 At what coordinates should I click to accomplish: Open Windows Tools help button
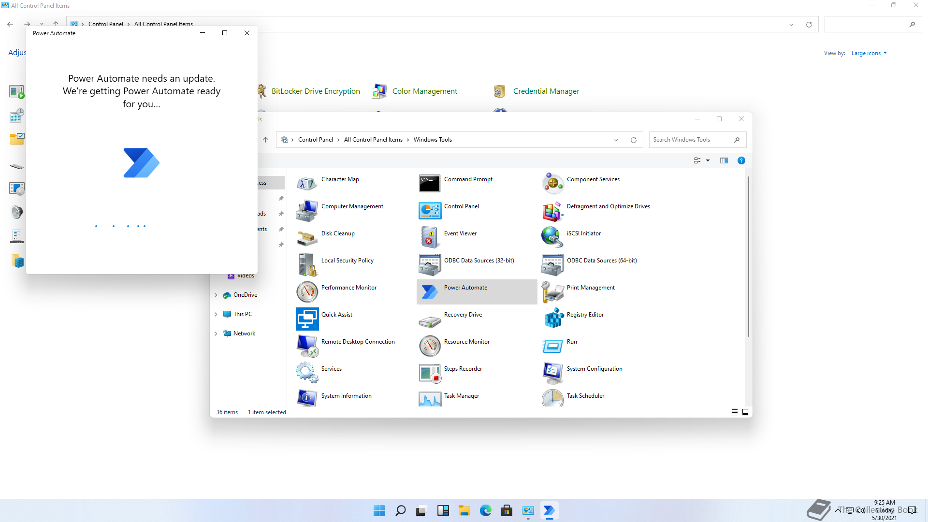741,160
